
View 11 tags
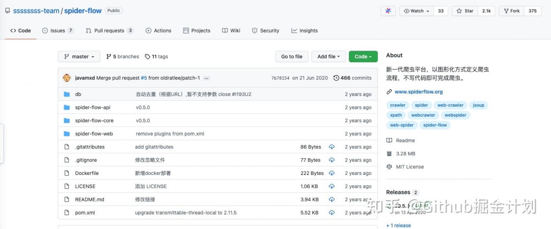click(x=157, y=57)
